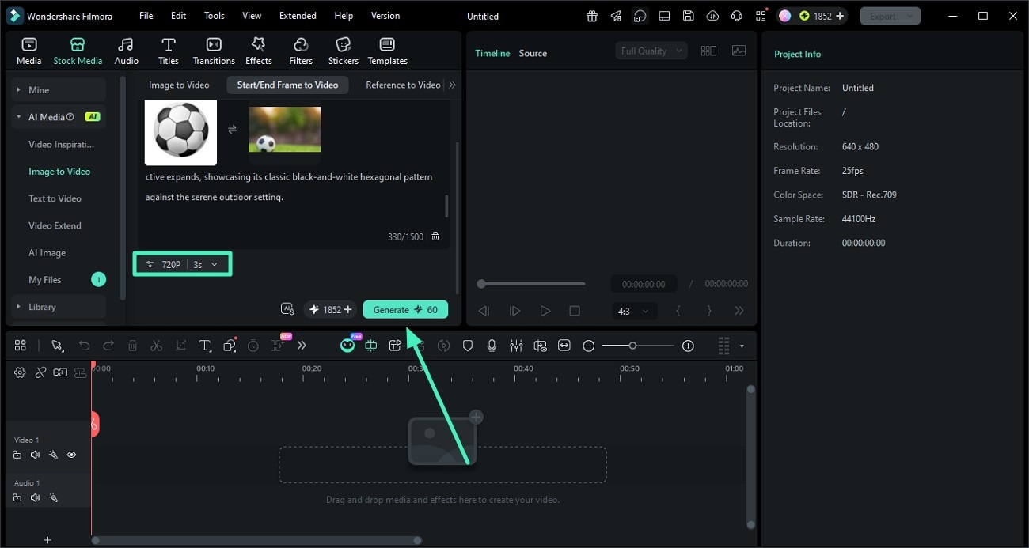Open the Tools menu

[x=212, y=15]
